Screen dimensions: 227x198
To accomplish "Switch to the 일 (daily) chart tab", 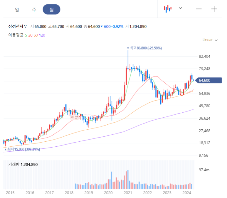I will click(17, 10).
